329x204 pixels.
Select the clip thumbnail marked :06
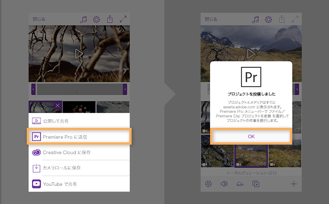coord(251,156)
